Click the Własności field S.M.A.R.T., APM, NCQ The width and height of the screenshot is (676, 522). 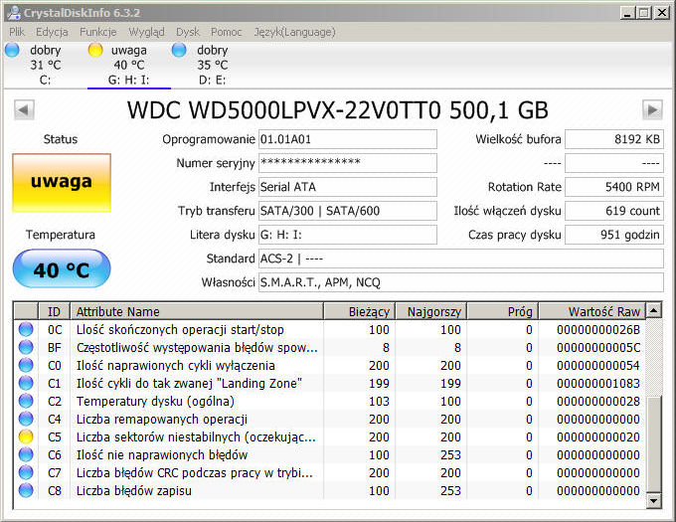tap(461, 282)
